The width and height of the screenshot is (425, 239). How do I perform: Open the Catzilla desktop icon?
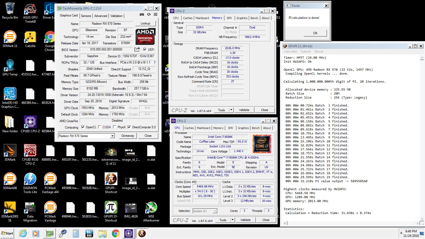tap(30, 39)
